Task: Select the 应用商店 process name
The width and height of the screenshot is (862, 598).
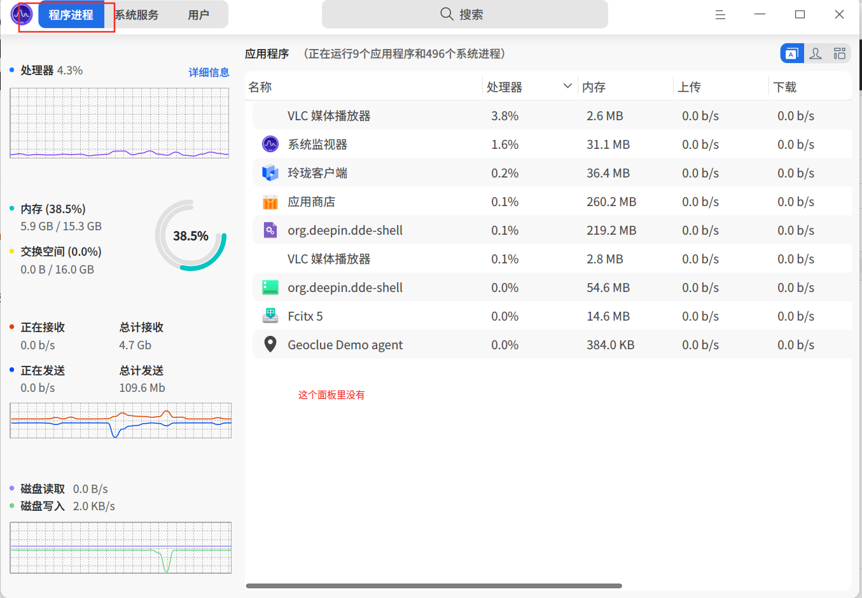Action: [311, 202]
